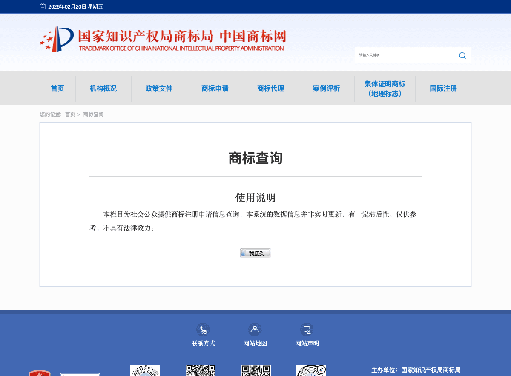This screenshot has width=511, height=376.
Task: Switch to the 国际注册 section
Action: click(443, 88)
